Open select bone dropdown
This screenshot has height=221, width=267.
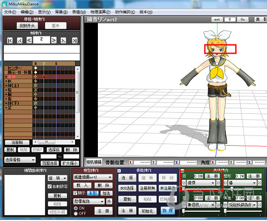(x=20, y=160)
